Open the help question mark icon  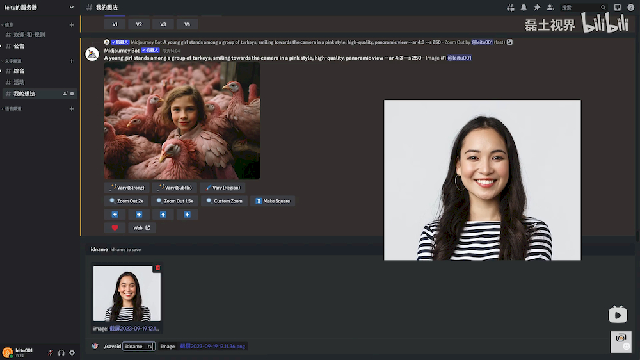coord(630,7)
